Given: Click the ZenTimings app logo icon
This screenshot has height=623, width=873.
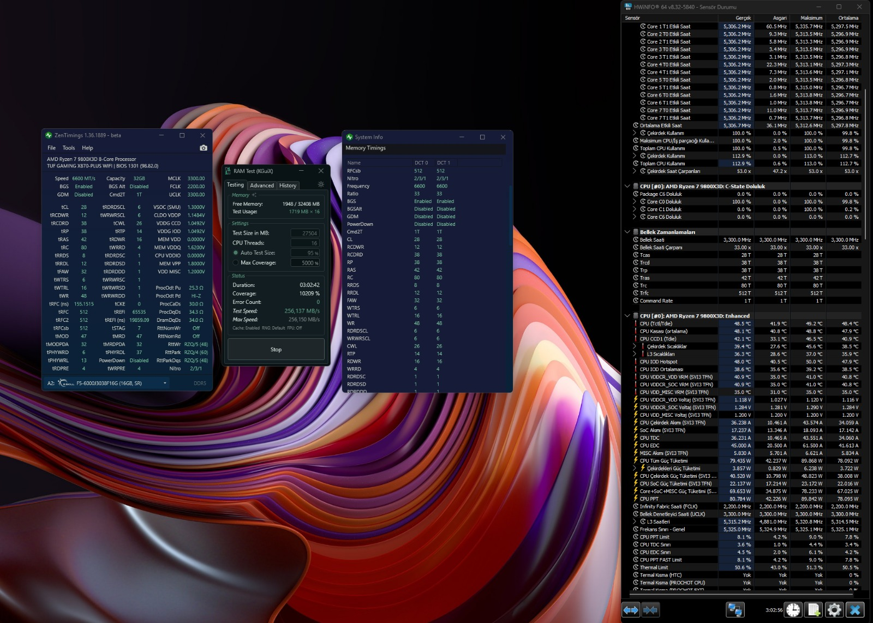Looking at the screenshot, I should point(49,135).
